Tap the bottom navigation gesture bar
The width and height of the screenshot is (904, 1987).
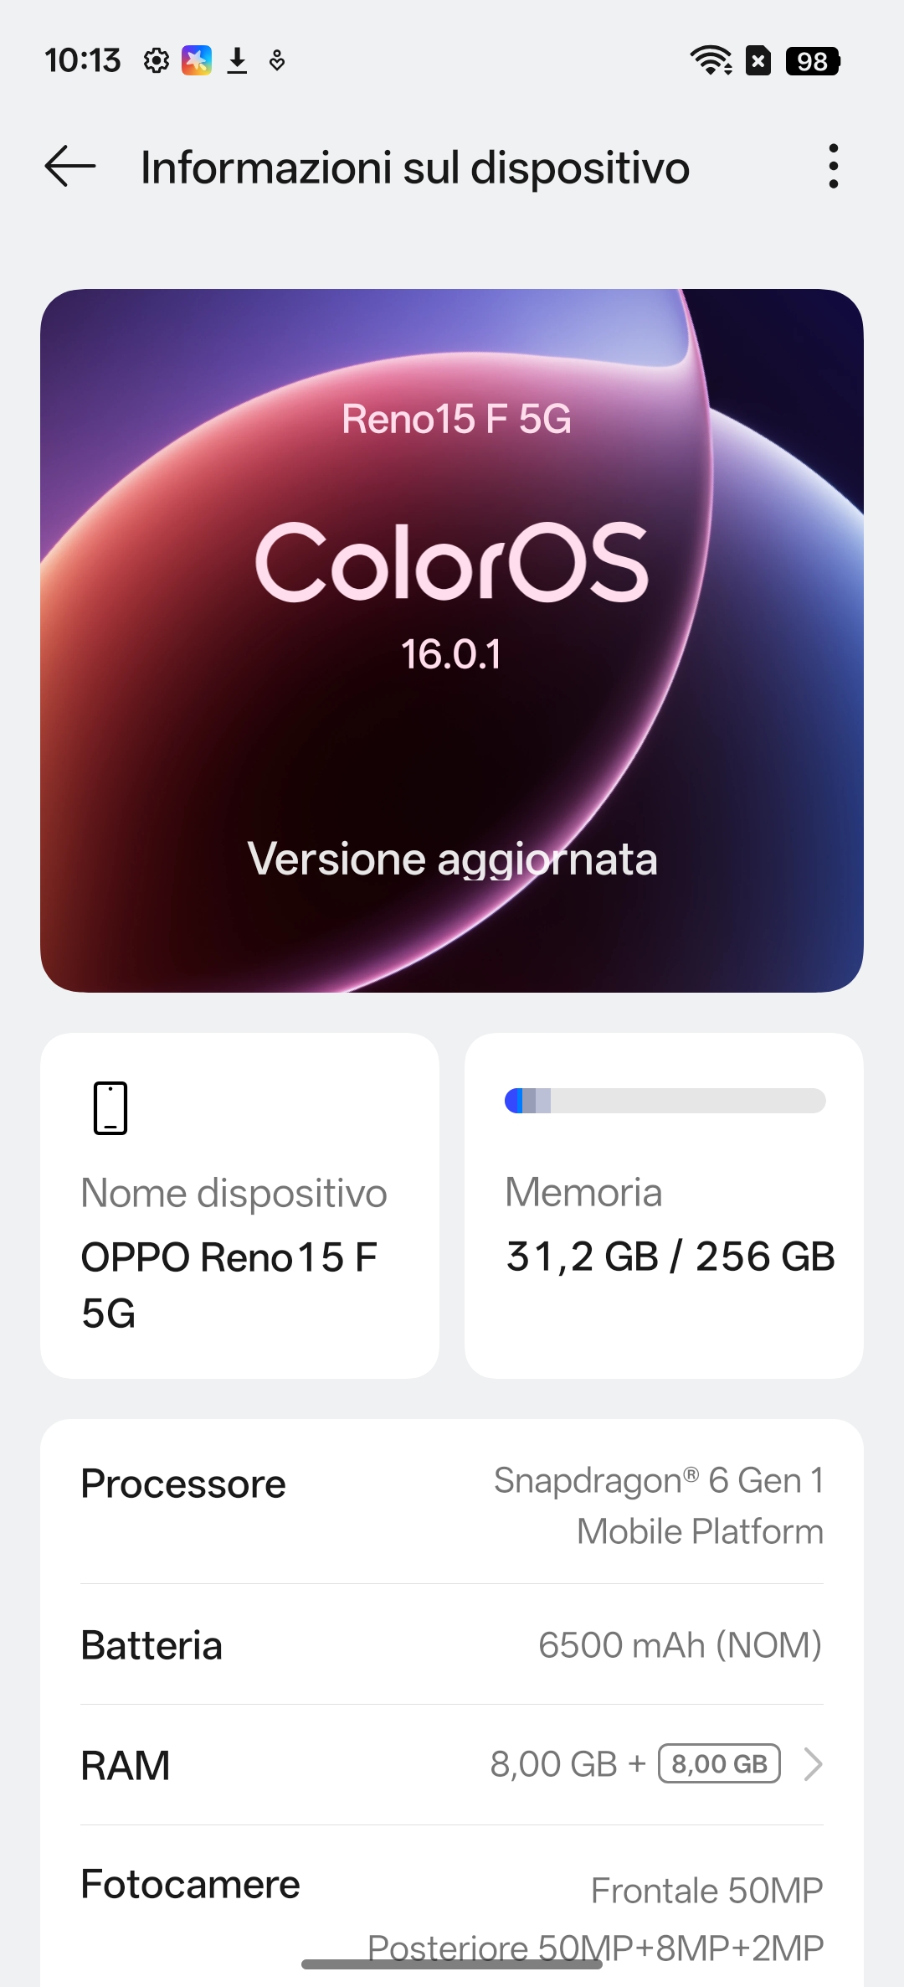point(452,1964)
